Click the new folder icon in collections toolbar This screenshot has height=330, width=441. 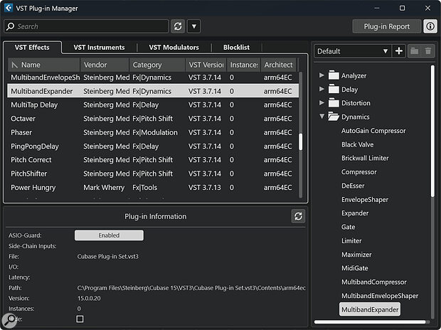(414, 51)
